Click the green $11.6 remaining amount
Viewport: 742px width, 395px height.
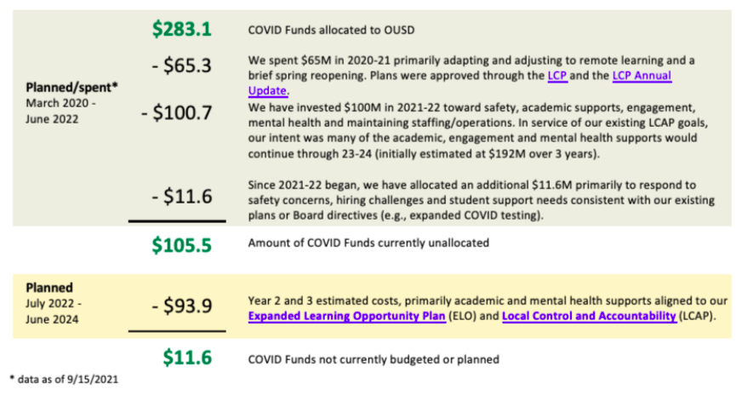tap(186, 358)
